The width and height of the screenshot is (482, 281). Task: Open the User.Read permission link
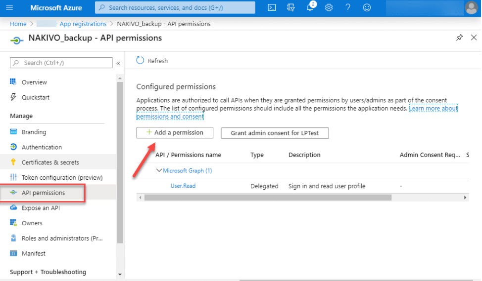(x=183, y=186)
